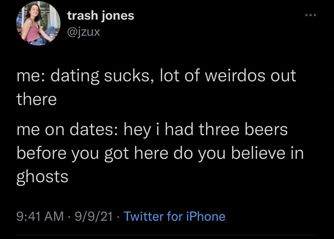
Task: Tap the word "ghosts" in the tweet
Action: 42,177
